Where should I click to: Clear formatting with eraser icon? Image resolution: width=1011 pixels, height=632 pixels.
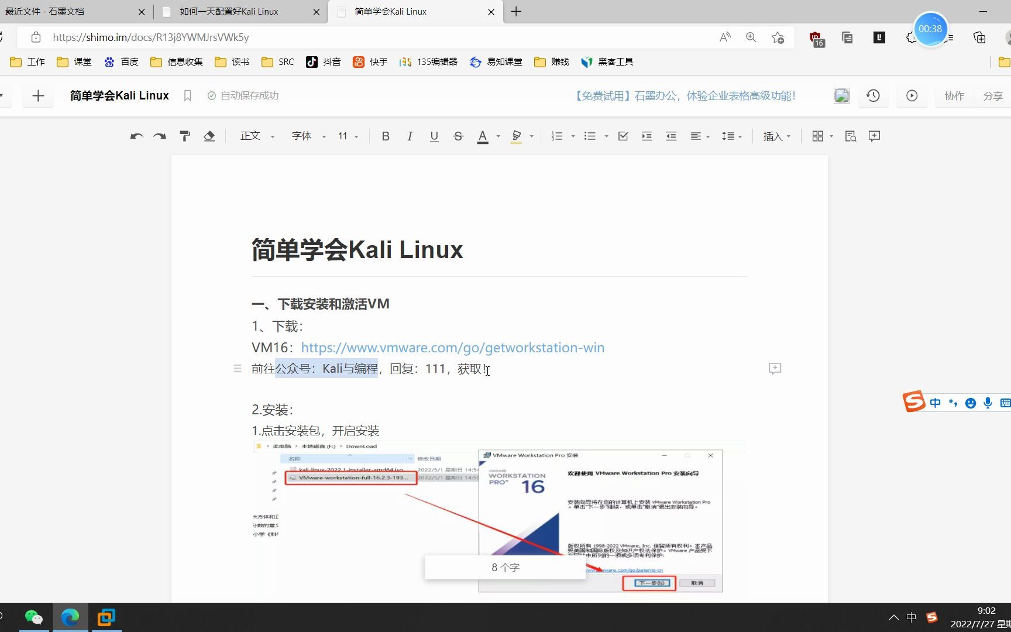pos(209,136)
